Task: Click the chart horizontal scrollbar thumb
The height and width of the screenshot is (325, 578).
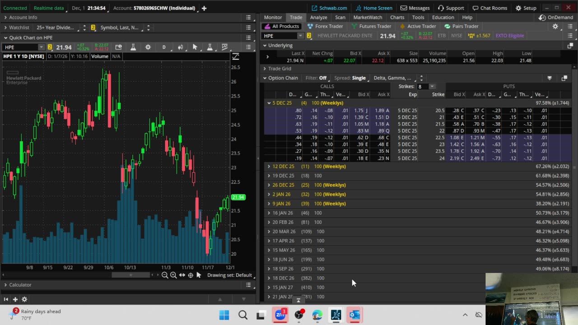Action: coord(131,275)
